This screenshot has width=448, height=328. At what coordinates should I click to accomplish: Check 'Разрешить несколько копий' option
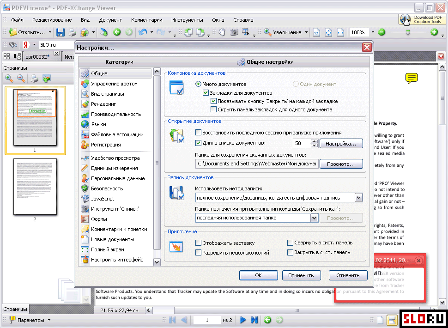tap(198, 253)
